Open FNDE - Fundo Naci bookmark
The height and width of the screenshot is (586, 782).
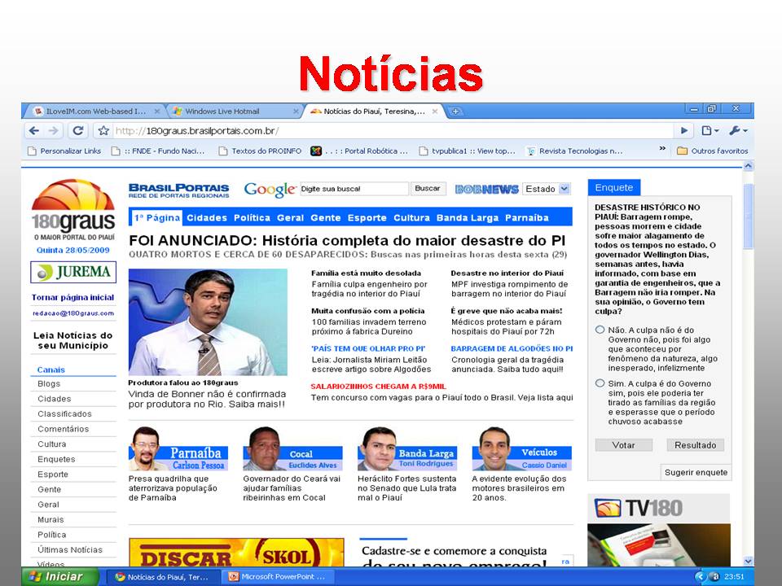[x=157, y=151]
